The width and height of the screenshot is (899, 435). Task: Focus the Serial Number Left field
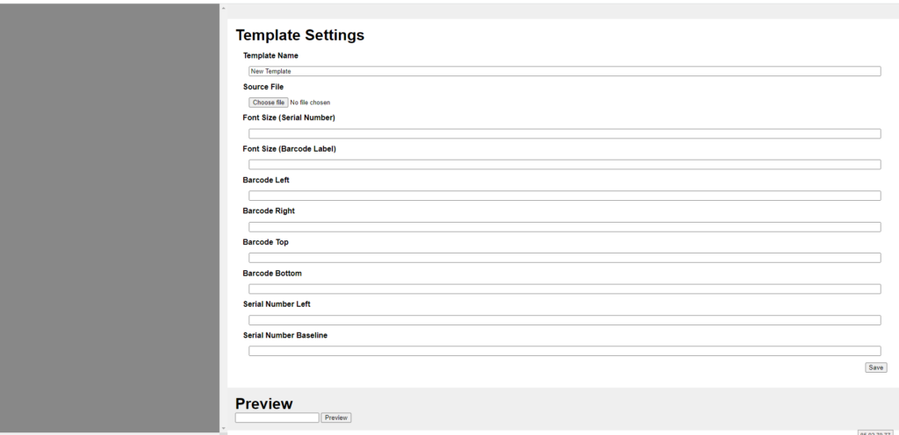point(564,320)
